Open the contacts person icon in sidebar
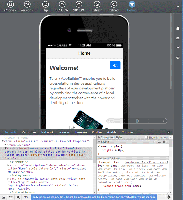The image size is (183, 200). pos(178,28)
